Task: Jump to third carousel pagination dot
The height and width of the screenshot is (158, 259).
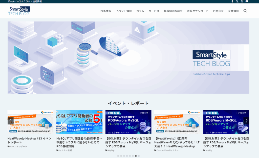Action: point(124,156)
